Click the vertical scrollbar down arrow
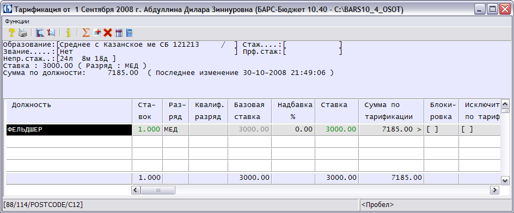This screenshot has width=514, height=213. tap(505, 180)
